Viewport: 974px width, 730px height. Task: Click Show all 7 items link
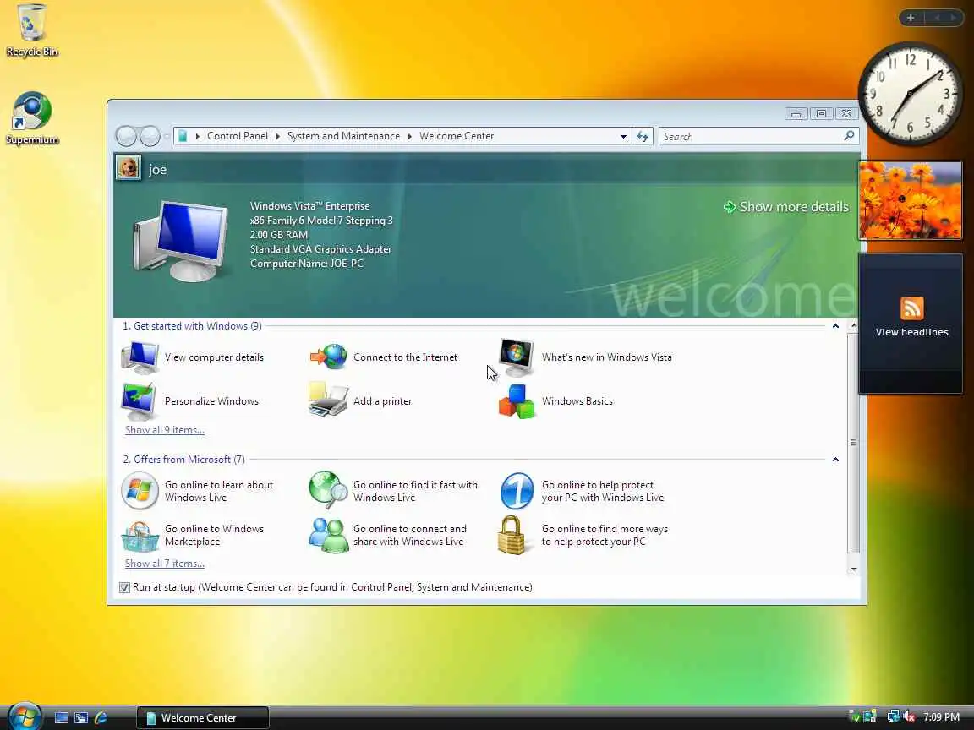(x=165, y=563)
